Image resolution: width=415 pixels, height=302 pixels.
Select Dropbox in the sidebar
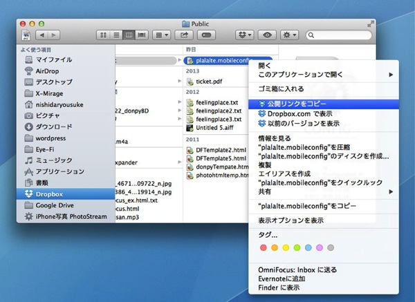[x=66, y=194]
